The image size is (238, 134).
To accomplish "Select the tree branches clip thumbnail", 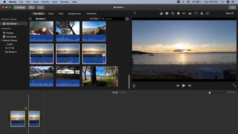I will (x=68, y=31).
